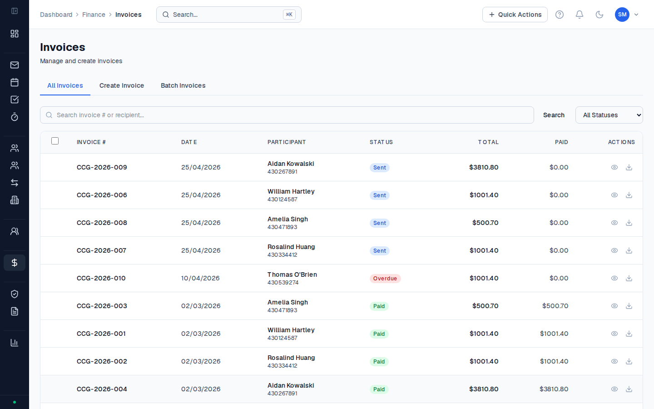The height and width of the screenshot is (409, 654).
Task: Open the bar chart reports sidebar icon
Action: [15, 343]
